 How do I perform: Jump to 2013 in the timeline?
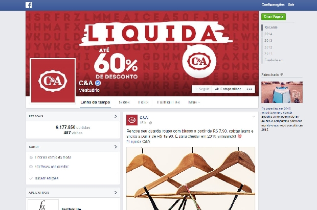(x=268, y=40)
